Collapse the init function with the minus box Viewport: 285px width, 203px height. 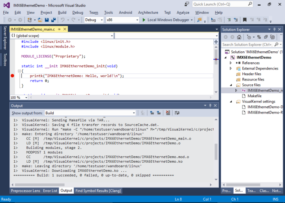(19, 71)
